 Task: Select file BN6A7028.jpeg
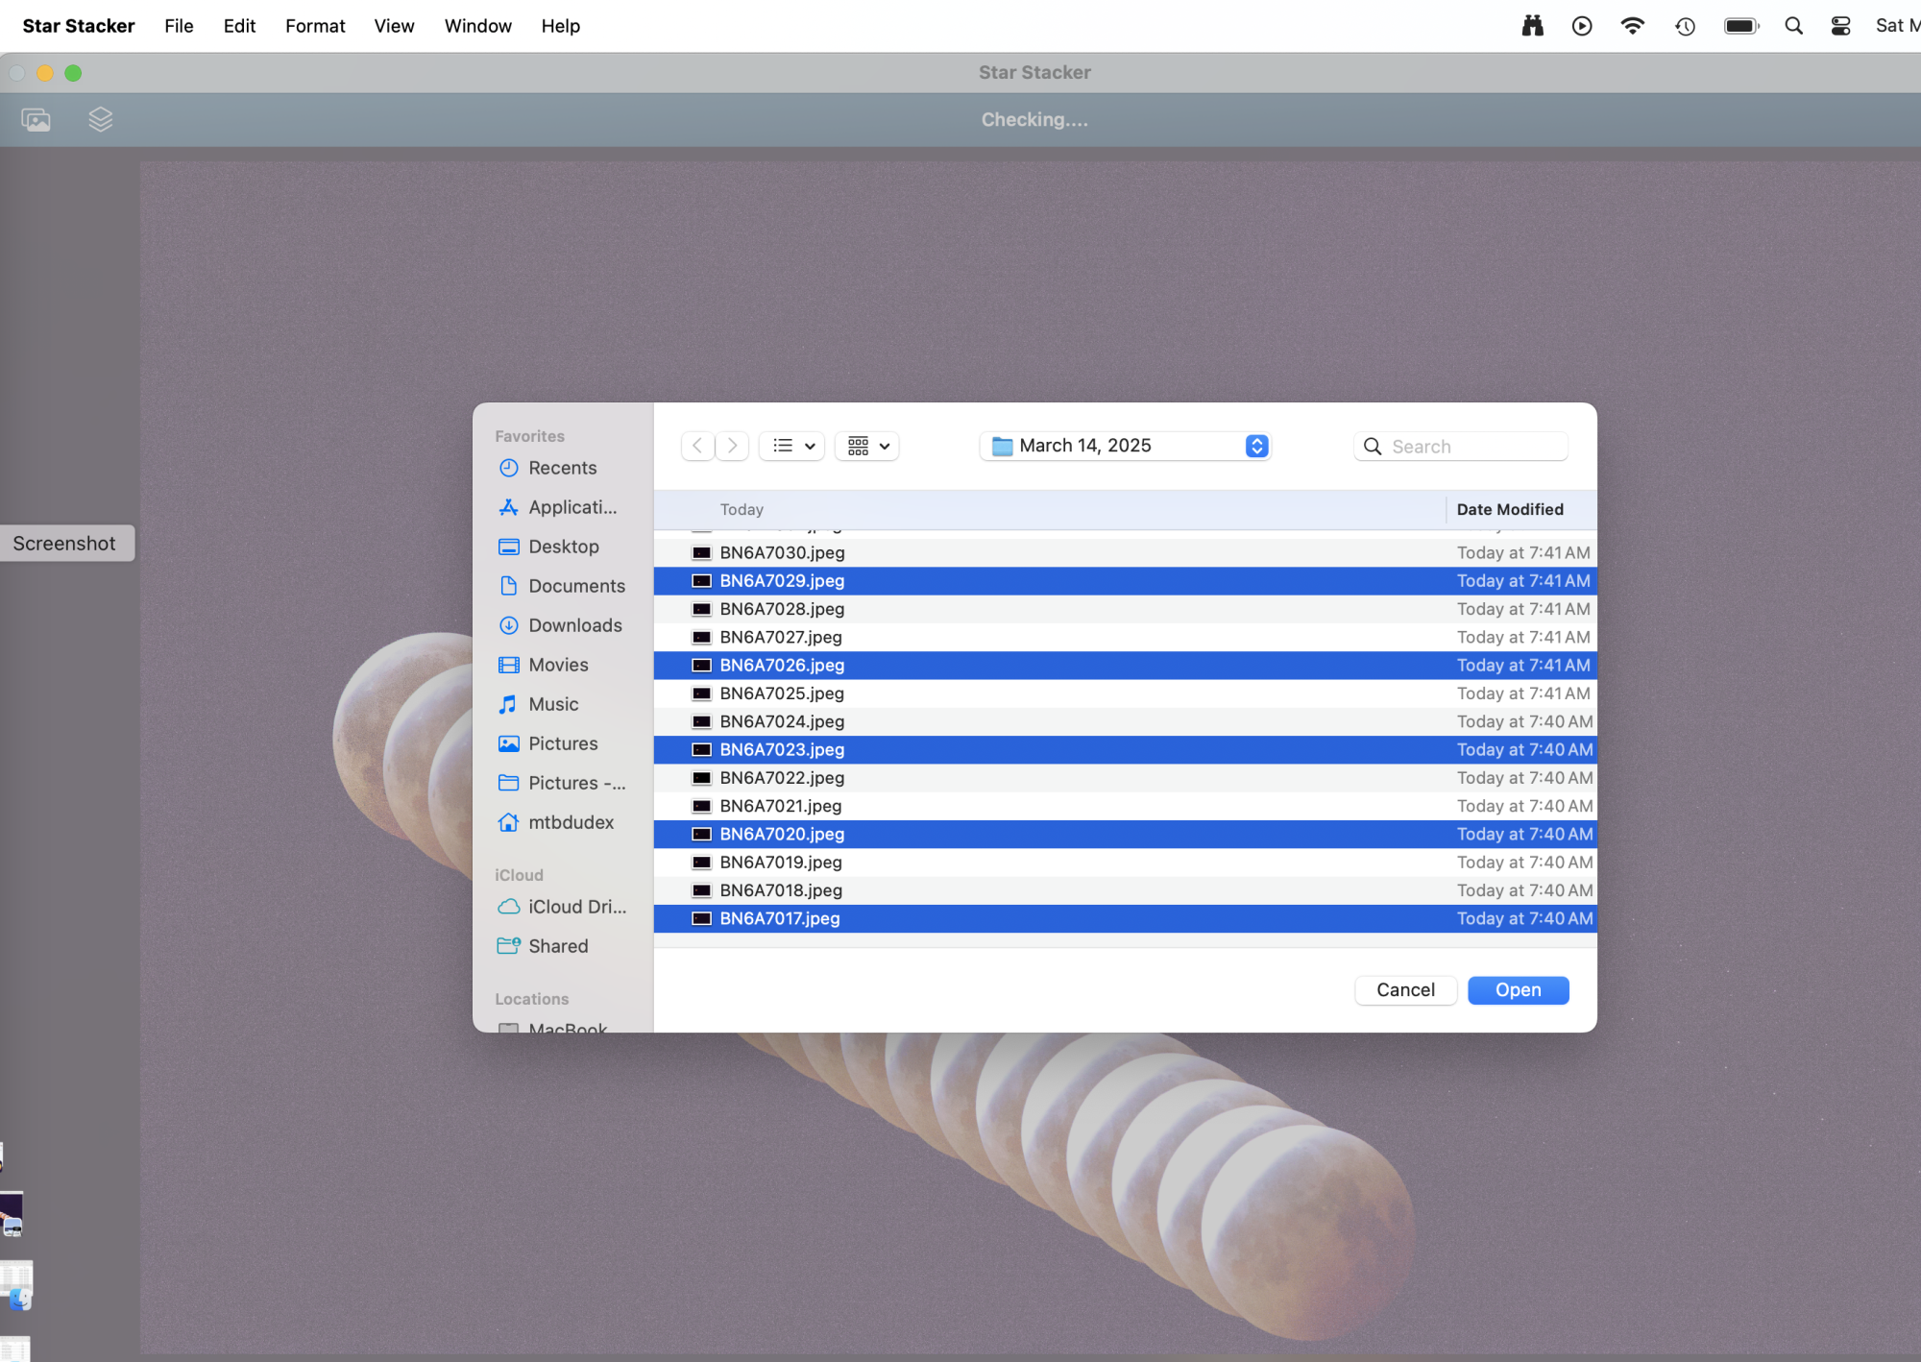tap(1126, 609)
